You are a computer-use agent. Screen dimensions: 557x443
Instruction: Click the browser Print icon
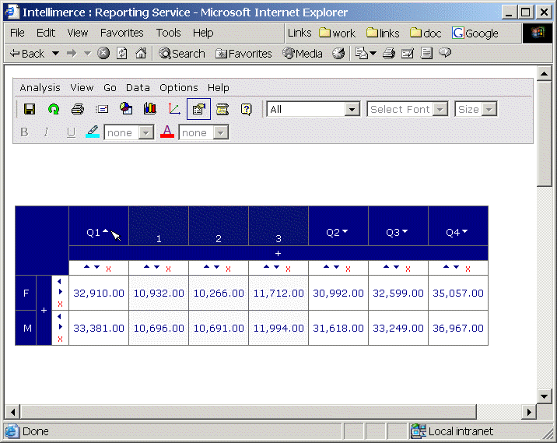[x=389, y=53]
